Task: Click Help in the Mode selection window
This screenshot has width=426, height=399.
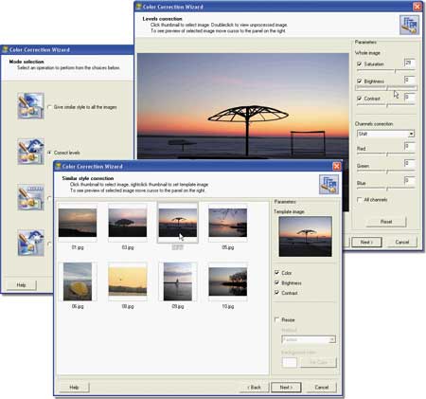Action: 22,285
